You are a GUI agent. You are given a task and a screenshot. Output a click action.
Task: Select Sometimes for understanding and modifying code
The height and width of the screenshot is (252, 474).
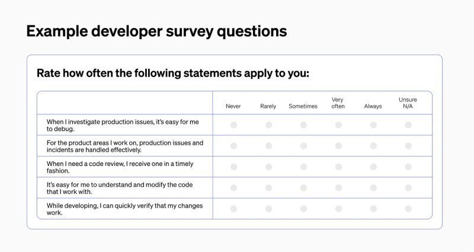303,188
